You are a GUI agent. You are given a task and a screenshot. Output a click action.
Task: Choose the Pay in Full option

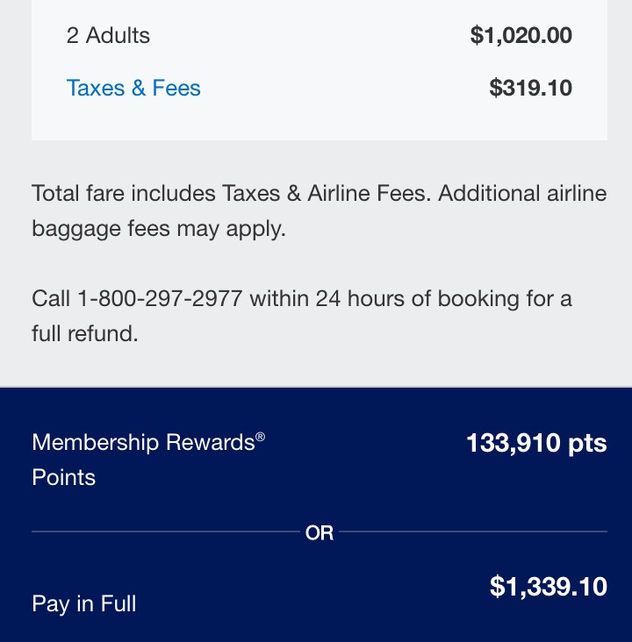84,604
